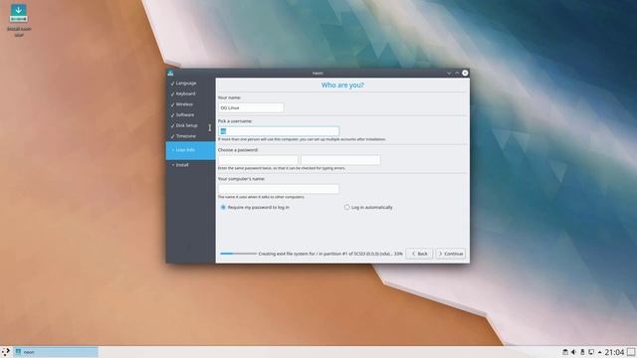Close the neon installer window
Viewport: 637px width, 358px height.
point(465,73)
